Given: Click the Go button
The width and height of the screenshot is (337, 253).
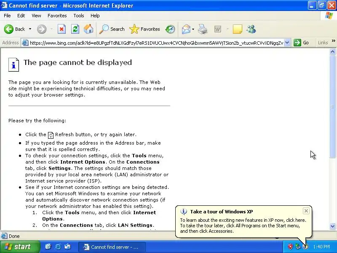Looking at the screenshot, I should [x=301, y=43].
